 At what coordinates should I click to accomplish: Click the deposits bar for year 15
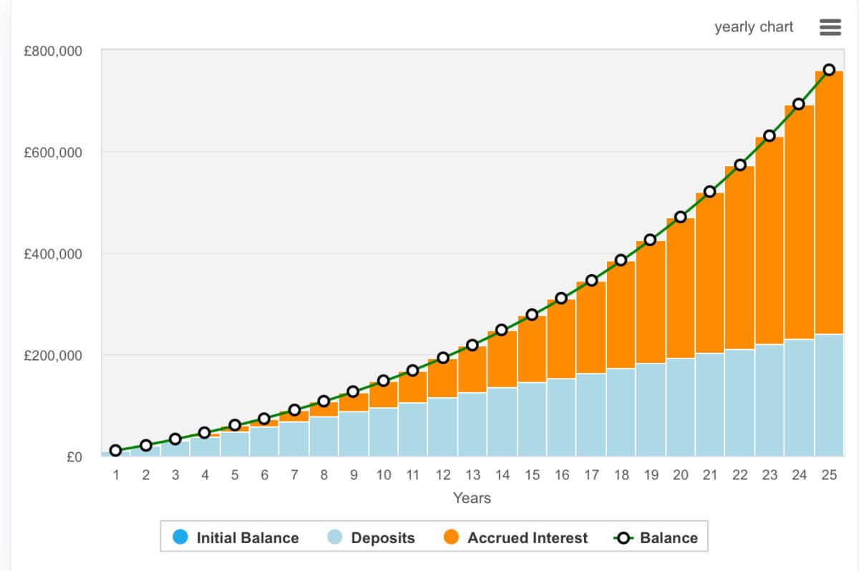(532, 419)
